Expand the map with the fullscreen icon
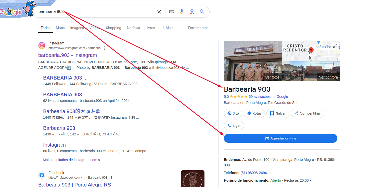Viewport: 373px width, 187px height. coord(336,45)
